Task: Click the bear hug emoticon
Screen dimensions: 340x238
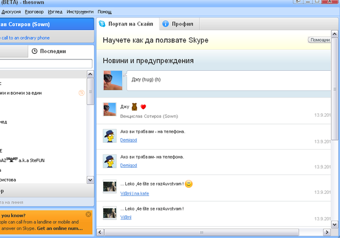Action: [x=134, y=107]
